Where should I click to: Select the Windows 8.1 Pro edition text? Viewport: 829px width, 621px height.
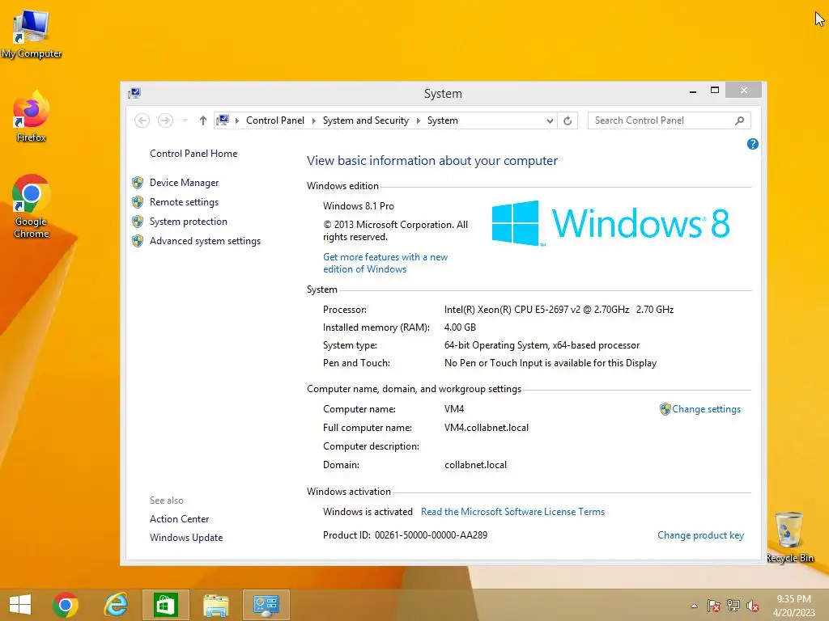[x=359, y=206]
